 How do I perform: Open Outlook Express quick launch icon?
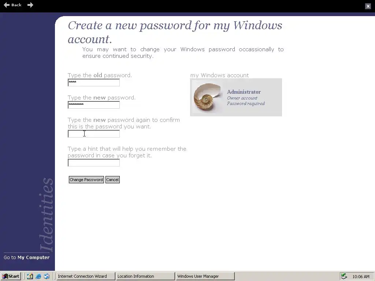[47, 276]
